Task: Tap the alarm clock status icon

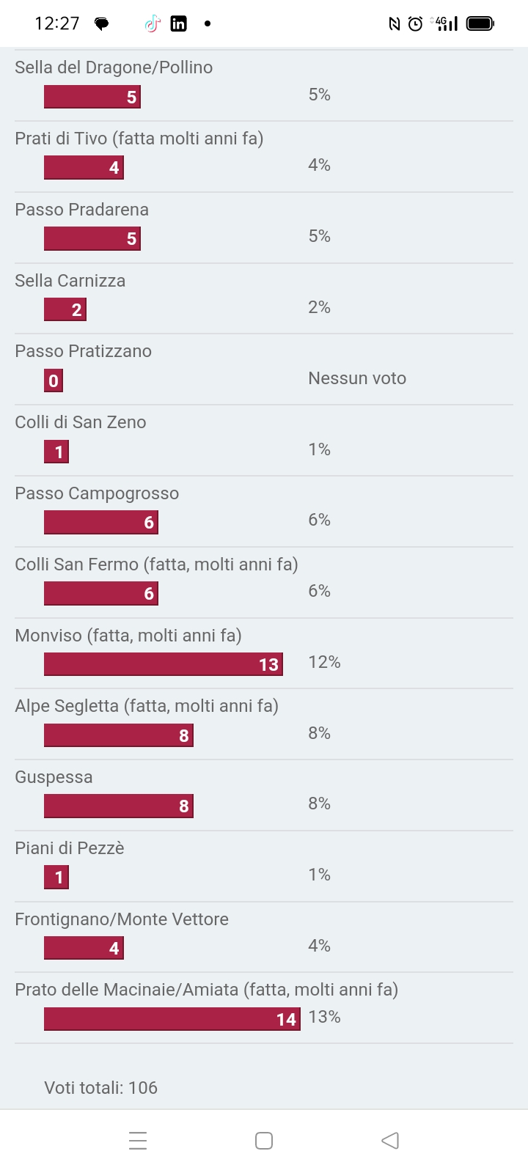Action: click(415, 24)
